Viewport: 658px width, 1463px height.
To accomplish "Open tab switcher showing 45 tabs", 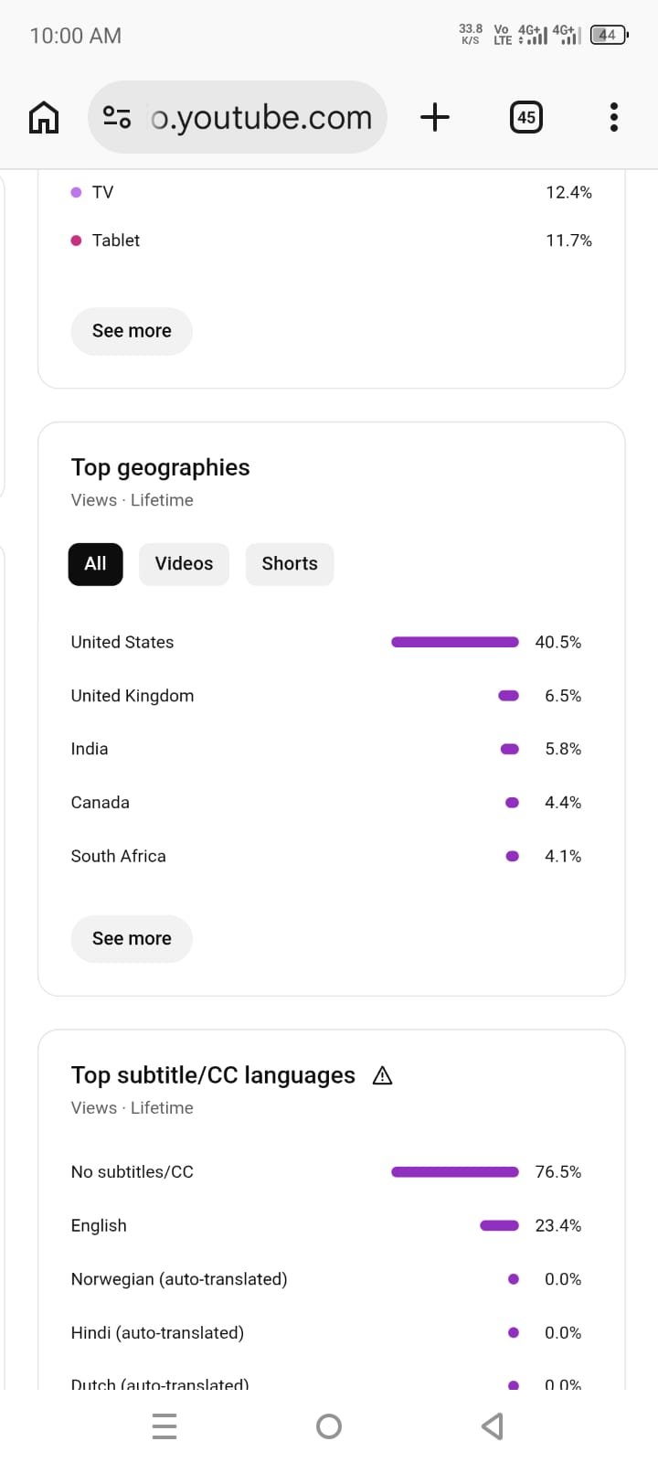I will (525, 117).
